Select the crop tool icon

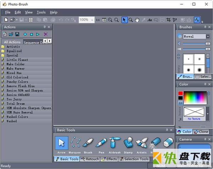coord(168,20)
